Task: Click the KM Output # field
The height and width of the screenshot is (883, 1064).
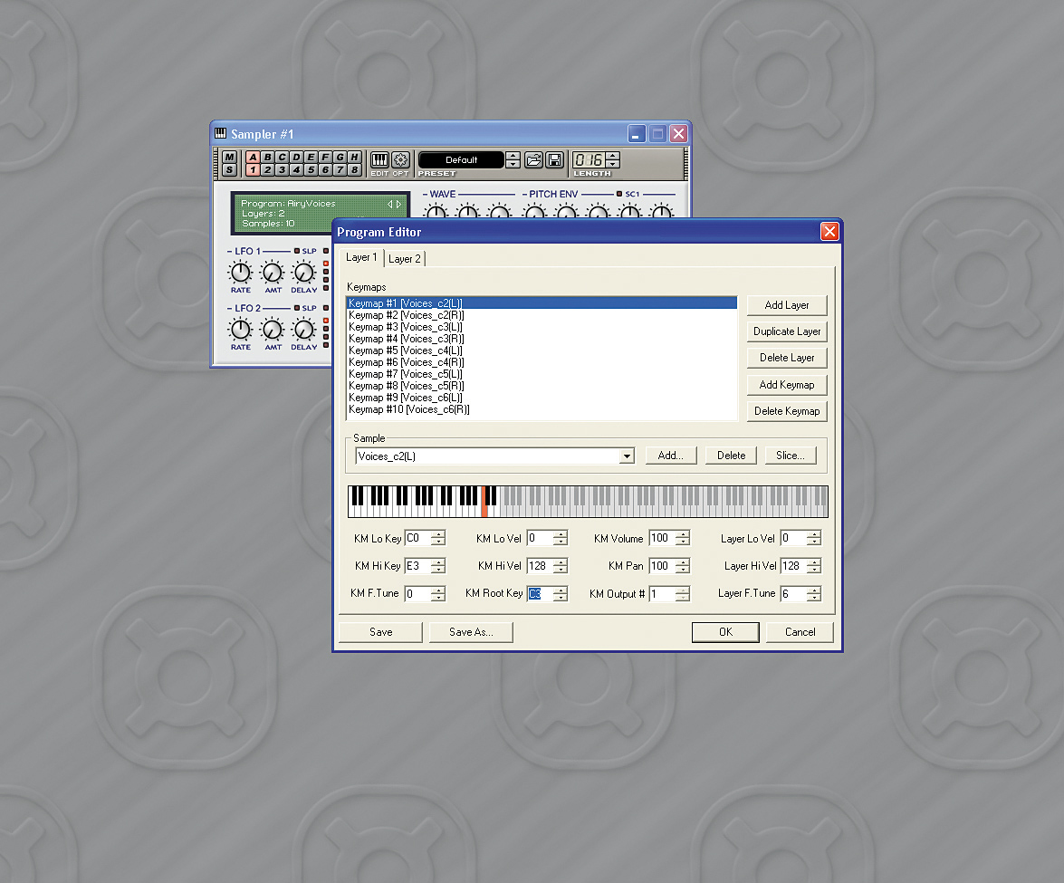Action: pyautogui.click(x=662, y=594)
